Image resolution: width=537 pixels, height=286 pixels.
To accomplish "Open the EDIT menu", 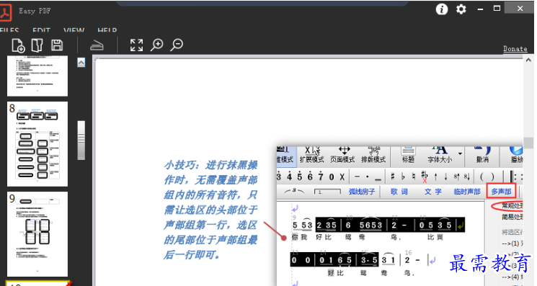I will [x=41, y=30].
